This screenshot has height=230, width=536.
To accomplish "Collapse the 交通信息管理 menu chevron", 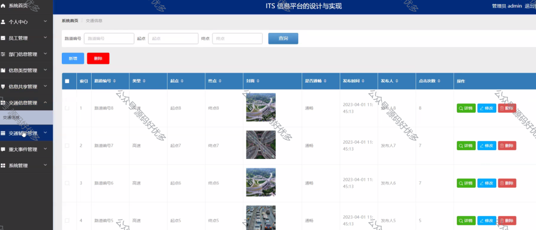I will point(46,102).
